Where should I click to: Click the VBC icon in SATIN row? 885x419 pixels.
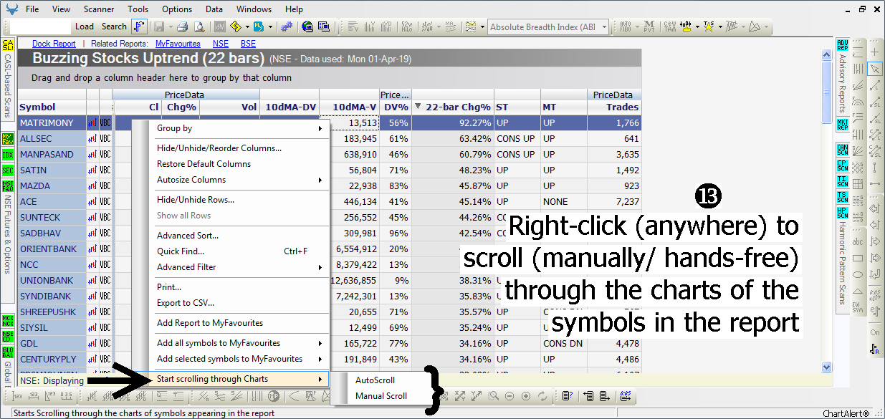(x=105, y=170)
